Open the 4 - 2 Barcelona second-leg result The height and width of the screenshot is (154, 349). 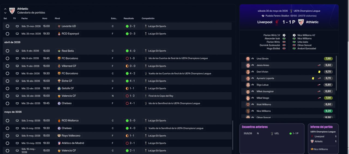(x=130, y=73)
